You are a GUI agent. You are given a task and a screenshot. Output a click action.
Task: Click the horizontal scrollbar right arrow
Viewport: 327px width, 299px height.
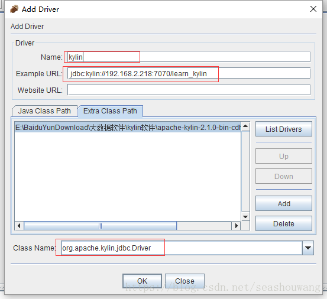(236, 226)
